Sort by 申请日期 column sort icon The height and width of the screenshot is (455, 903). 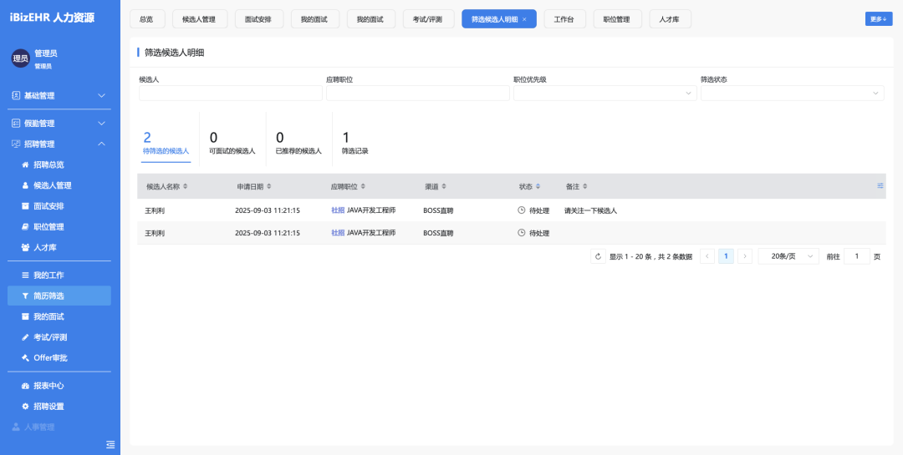pyautogui.click(x=269, y=186)
